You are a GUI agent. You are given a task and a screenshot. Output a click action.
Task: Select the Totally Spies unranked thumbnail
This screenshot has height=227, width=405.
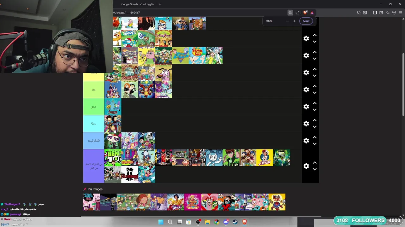click(x=176, y=202)
